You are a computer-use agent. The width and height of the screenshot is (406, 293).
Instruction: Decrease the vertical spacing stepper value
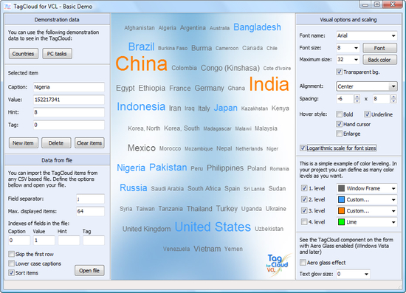point(393,101)
